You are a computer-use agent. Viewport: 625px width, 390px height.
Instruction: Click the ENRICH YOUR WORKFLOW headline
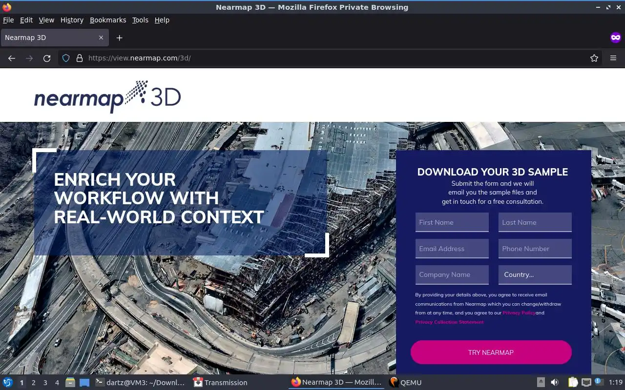(159, 198)
